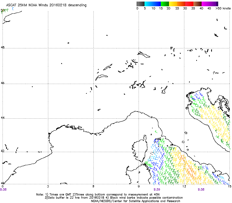Viewport: 232px width, 203px height.
Task: Click the '25' legend label under color bar
Action: [x=177, y=8]
